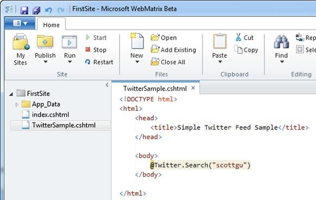Click the opening body tag line
Screen dimensions: 316x200
click(146, 156)
